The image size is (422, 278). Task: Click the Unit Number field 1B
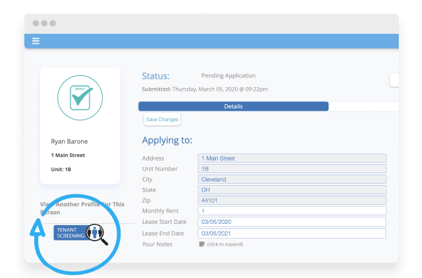292,169
